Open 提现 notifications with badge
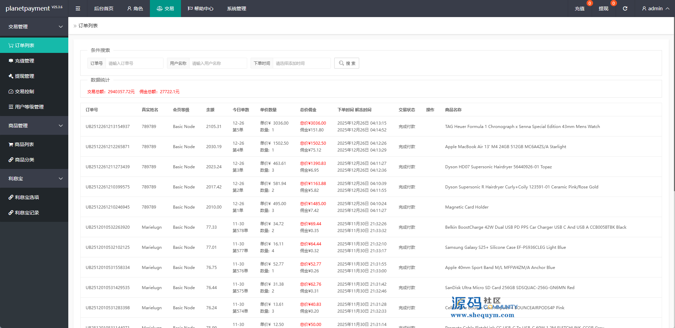675x328 pixels. pyautogui.click(x=603, y=9)
